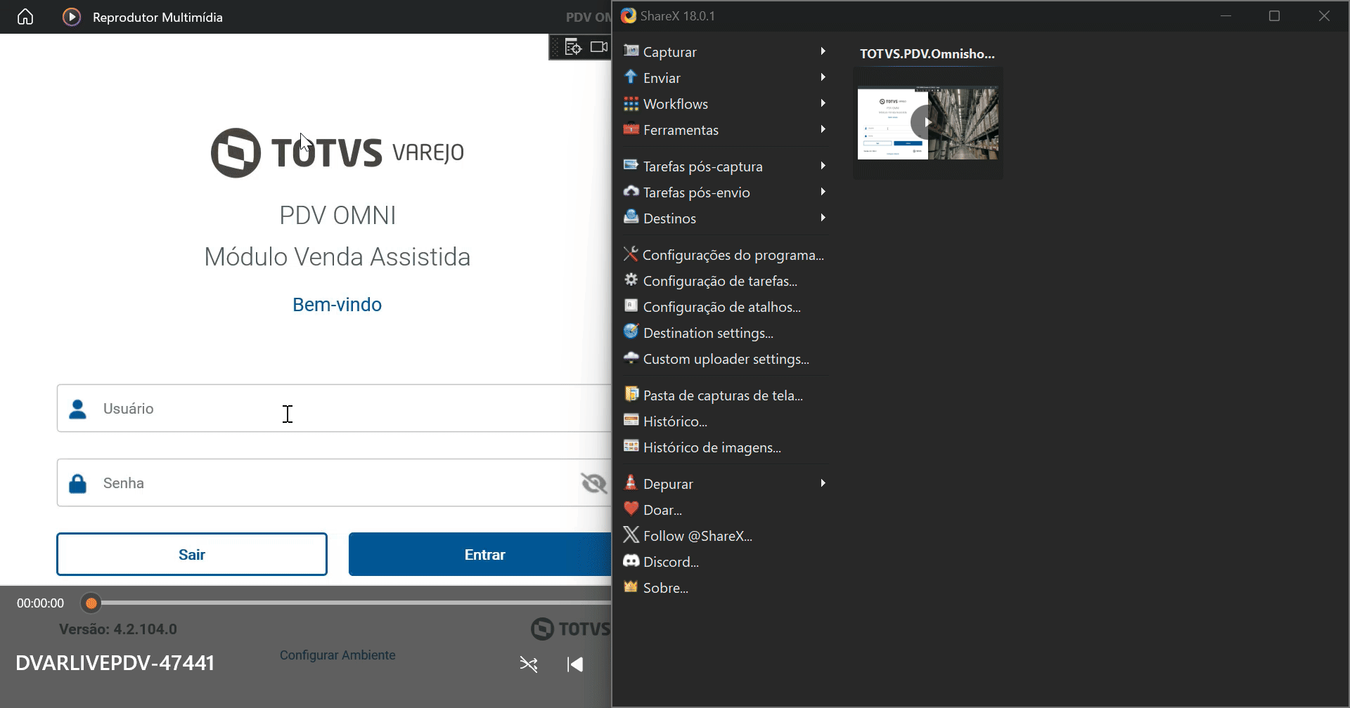Image resolution: width=1350 pixels, height=708 pixels.
Task: Click the Senha password input field
Action: click(x=335, y=483)
